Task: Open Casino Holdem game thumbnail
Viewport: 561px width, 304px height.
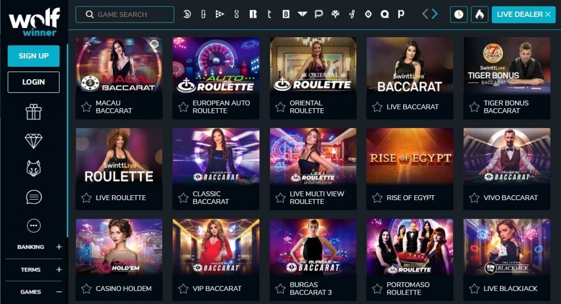Action: pos(119,247)
